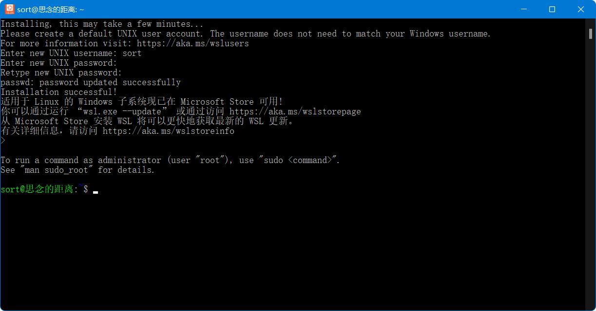Close the Ubuntu terminal window
This screenshot has width=596, height=311.
pos(581,9)
